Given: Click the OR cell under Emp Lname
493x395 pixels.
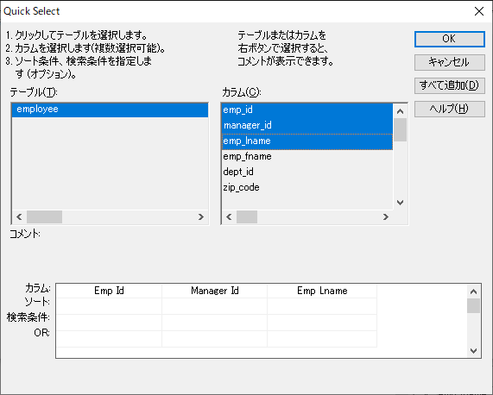Looking at the screenshot, I should [322, 339].
